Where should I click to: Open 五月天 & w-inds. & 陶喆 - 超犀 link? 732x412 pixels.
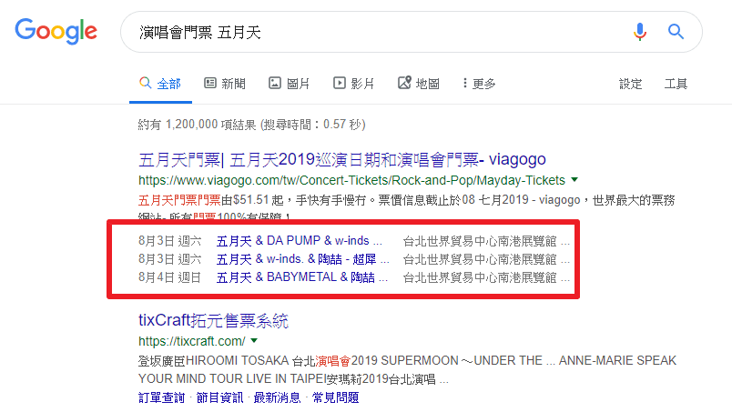302,259
